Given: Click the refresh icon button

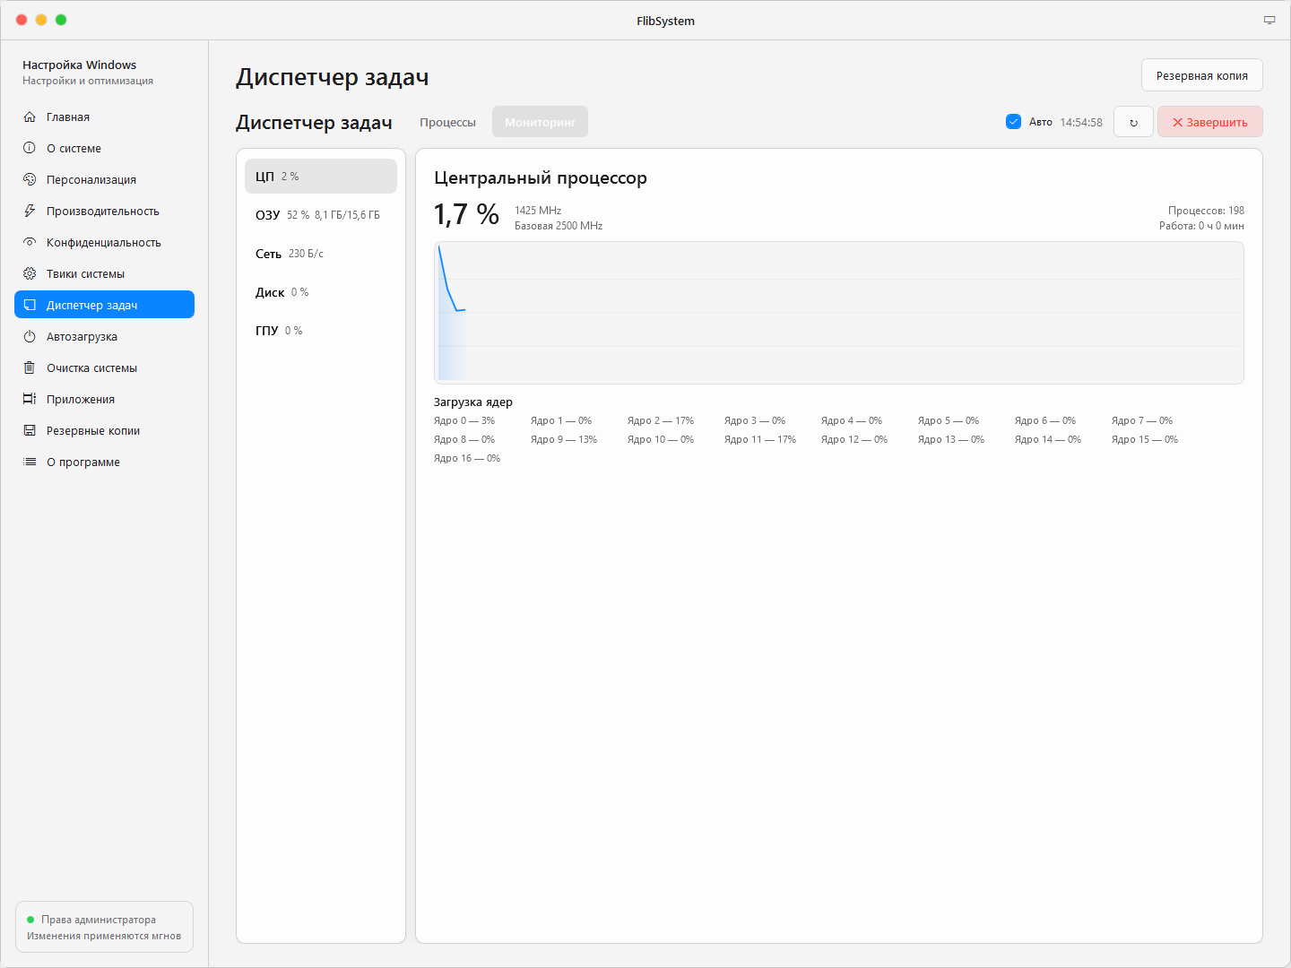Looking at the screenshot, I should [x=1133, y=122].
